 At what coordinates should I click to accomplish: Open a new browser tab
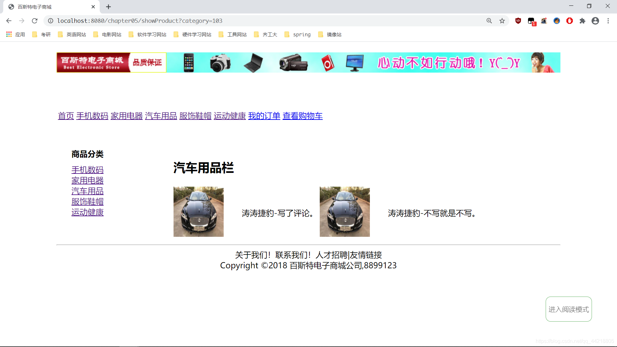pos(109,7)
